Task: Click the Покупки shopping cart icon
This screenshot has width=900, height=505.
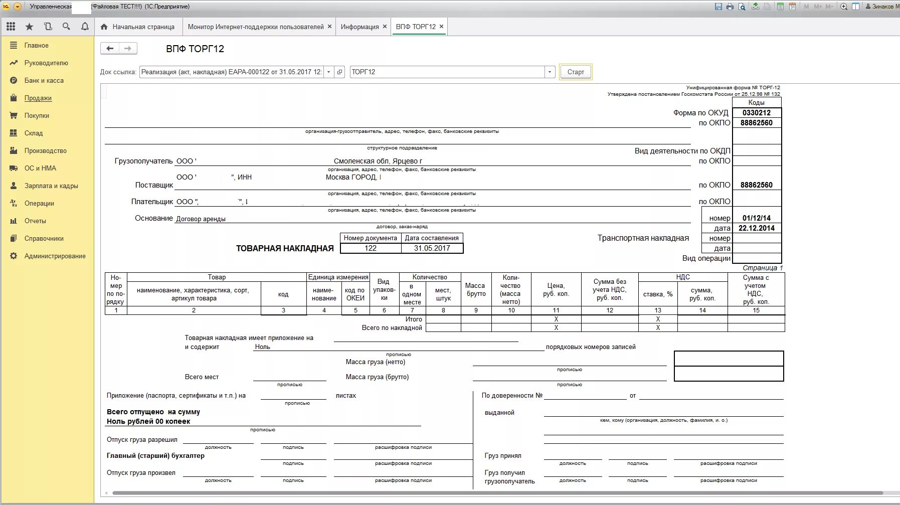Action: pyautogui.click(x=14, y=115)
